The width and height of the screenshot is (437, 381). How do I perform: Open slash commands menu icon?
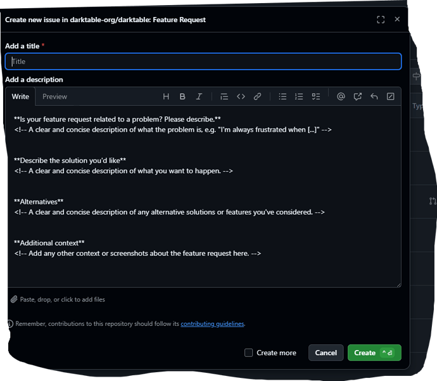click(x=391, y=97)
